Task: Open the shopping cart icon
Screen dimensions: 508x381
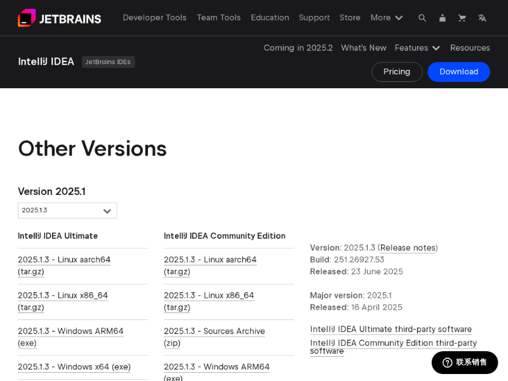Action: point(462,18)
